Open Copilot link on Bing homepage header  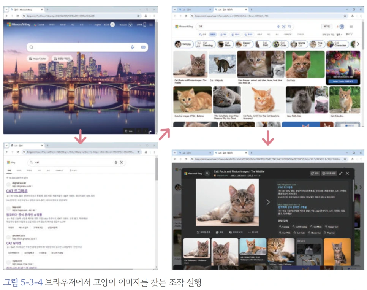point(39,25)
